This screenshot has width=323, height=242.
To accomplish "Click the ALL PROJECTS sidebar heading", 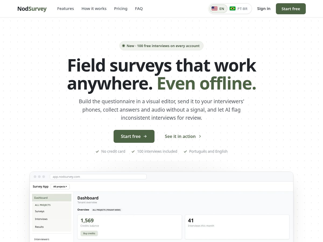I will click(43, 205).
